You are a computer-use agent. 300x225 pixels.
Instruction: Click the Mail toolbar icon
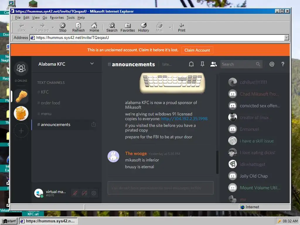(159, 27)
